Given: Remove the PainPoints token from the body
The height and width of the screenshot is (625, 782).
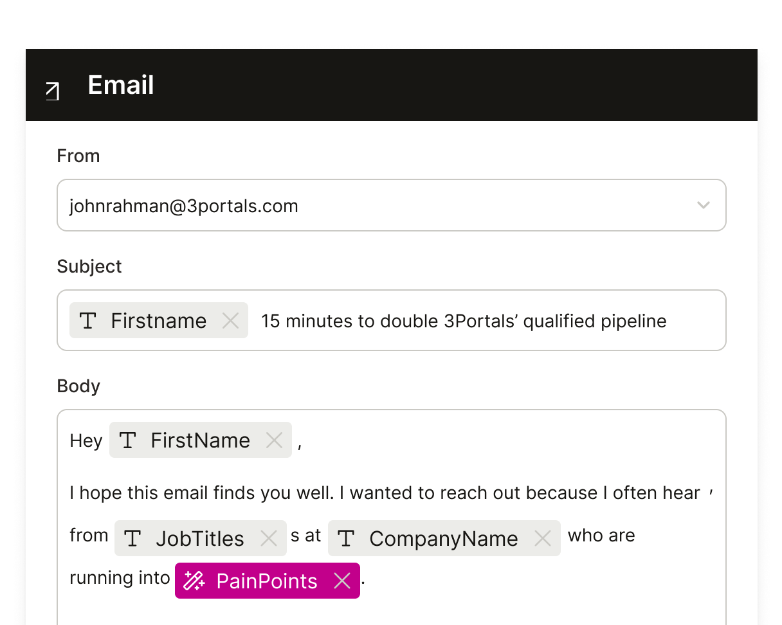Looking at the screenshot, I should (x=341, y=581).
